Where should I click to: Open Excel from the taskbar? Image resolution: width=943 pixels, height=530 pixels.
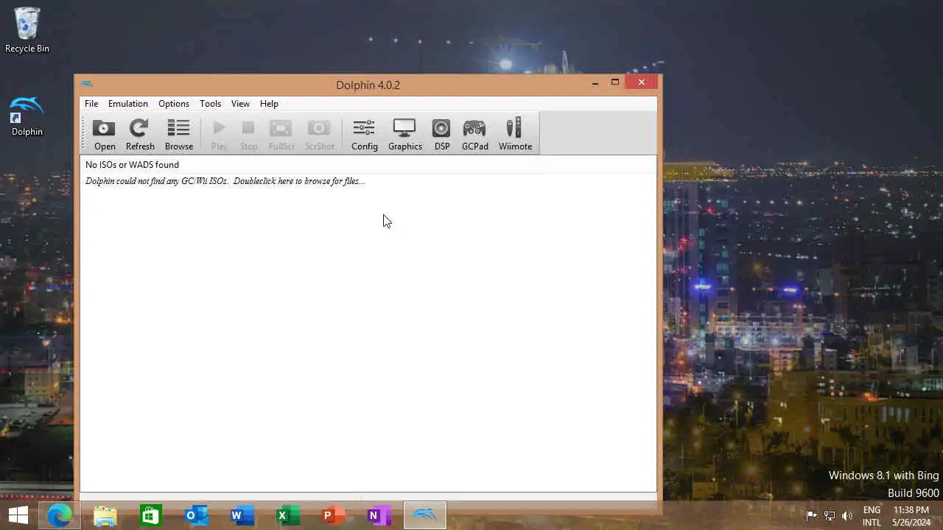(x=287, y=515)
